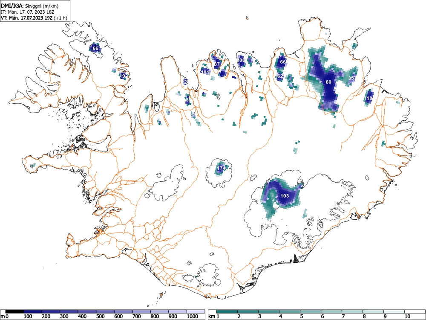Click the 192 visibility value label

(x=124, y=76)
